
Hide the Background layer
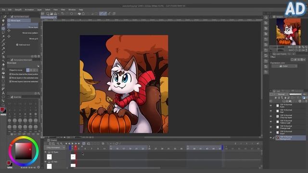[x=271, y=138]
